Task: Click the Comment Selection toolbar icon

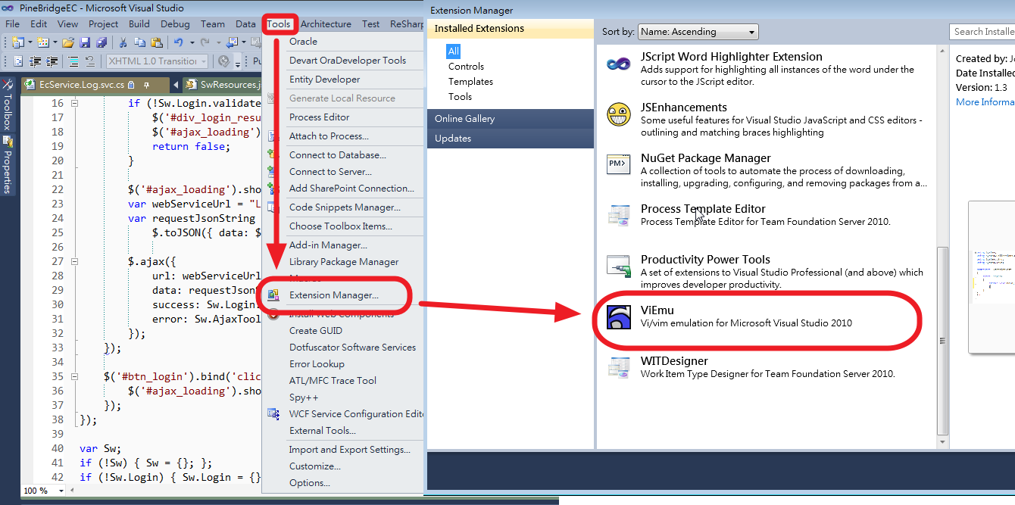Action: [73, 61]
